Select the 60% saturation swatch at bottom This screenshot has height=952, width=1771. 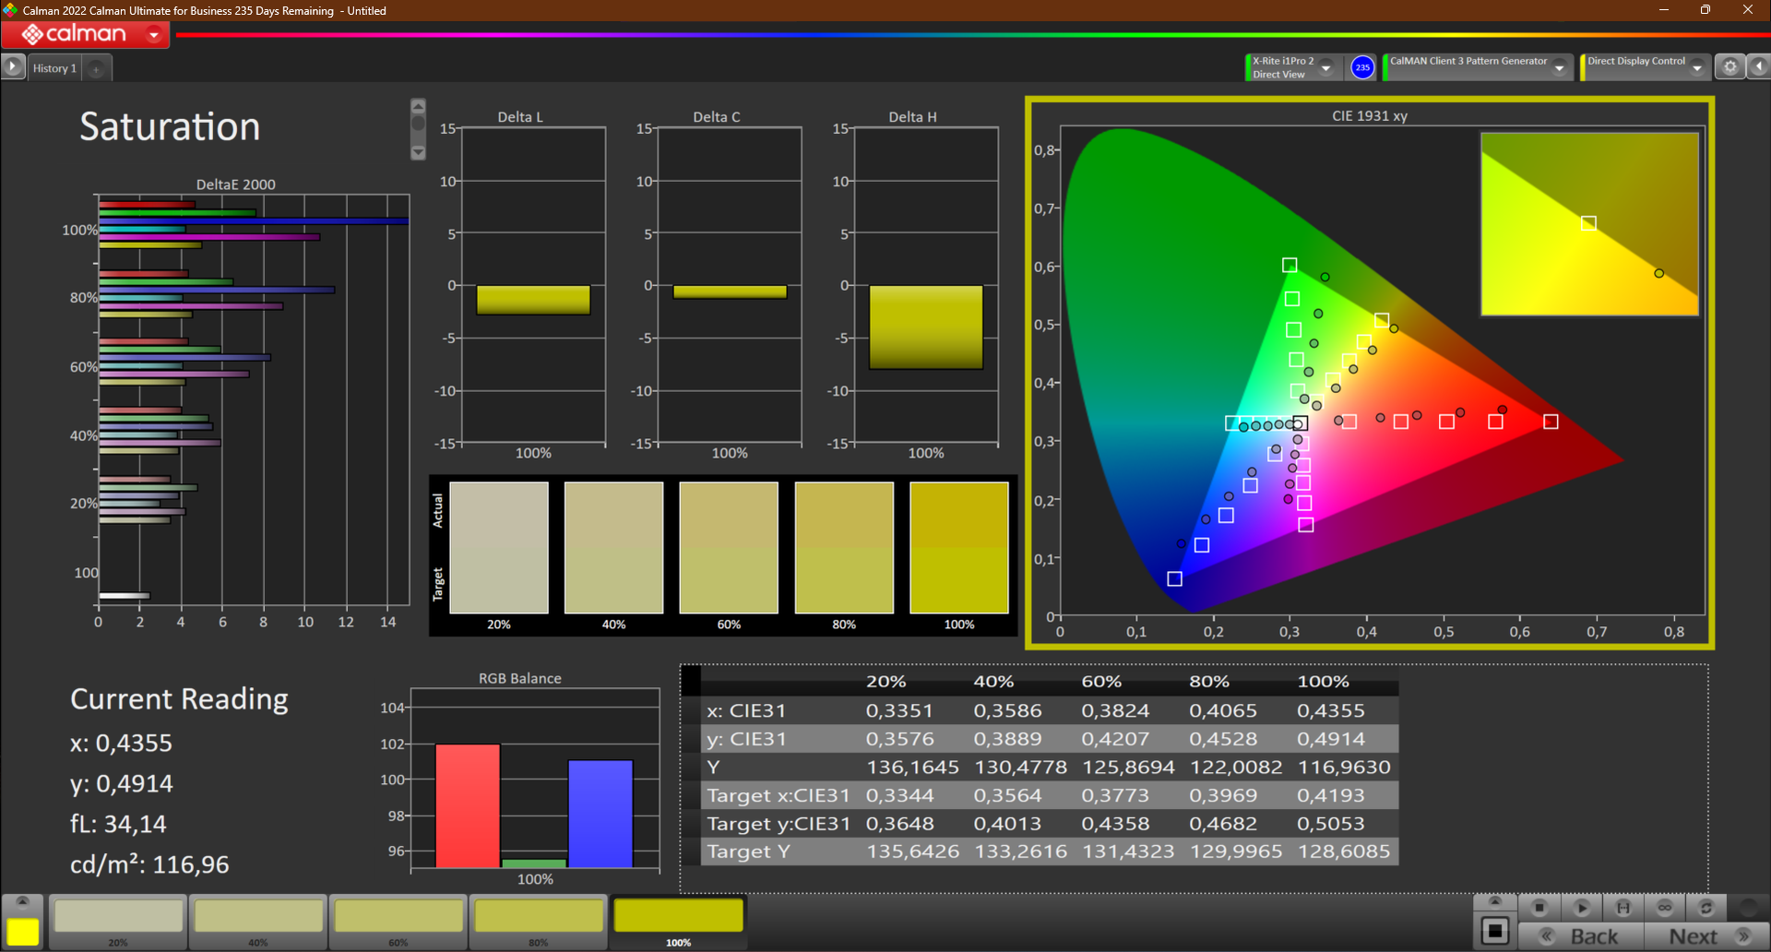pos(398,921)
